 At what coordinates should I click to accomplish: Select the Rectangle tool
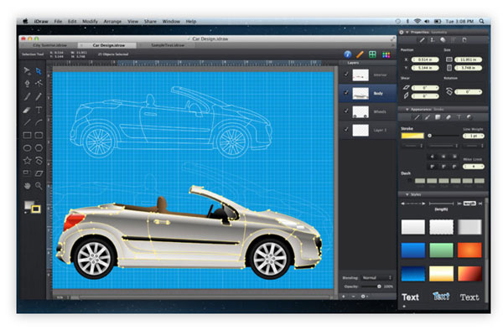tap(27, 135)
